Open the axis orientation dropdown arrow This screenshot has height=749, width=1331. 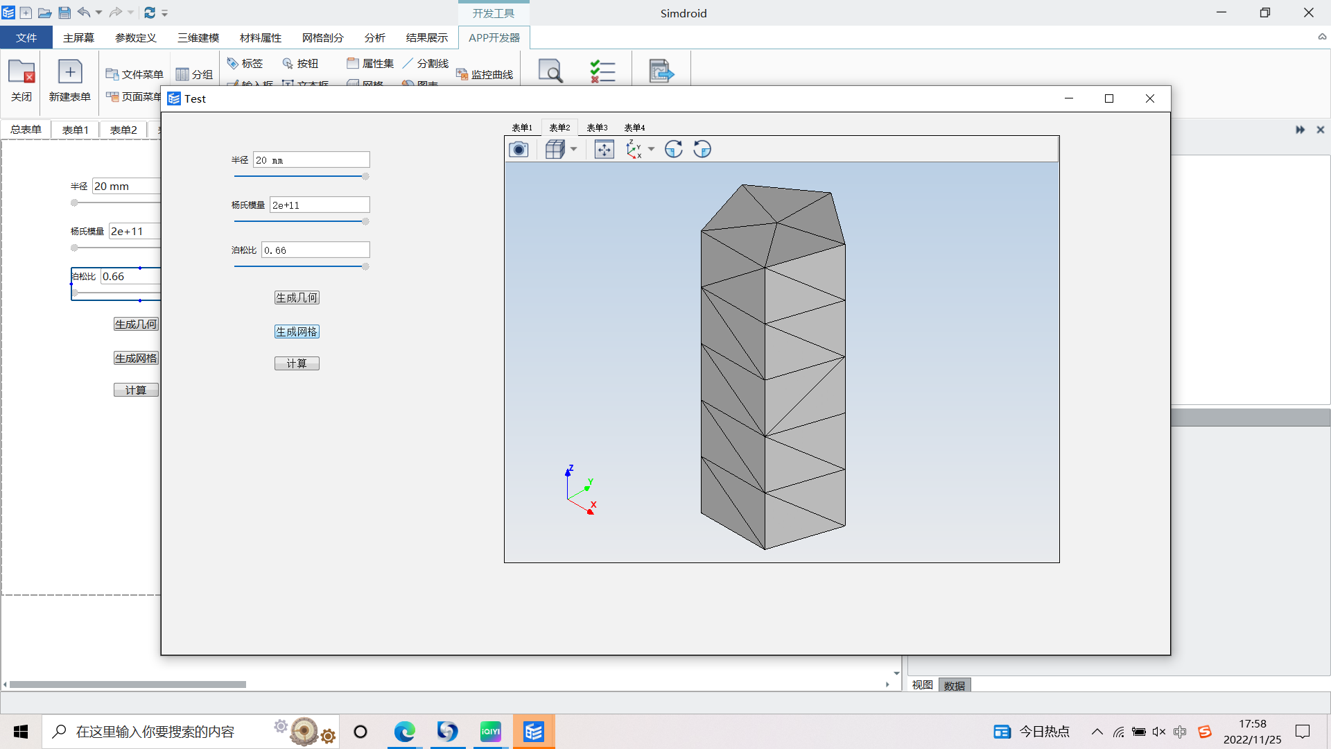point(652,149)
